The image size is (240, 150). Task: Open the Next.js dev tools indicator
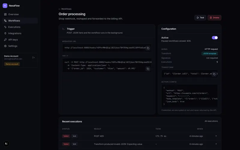point(6,144)
